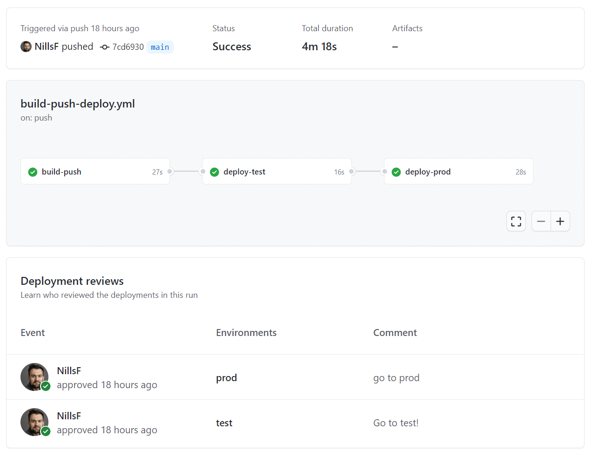
Task: Click NillsF's avatar in the test approval row
Action: [34, 422]
